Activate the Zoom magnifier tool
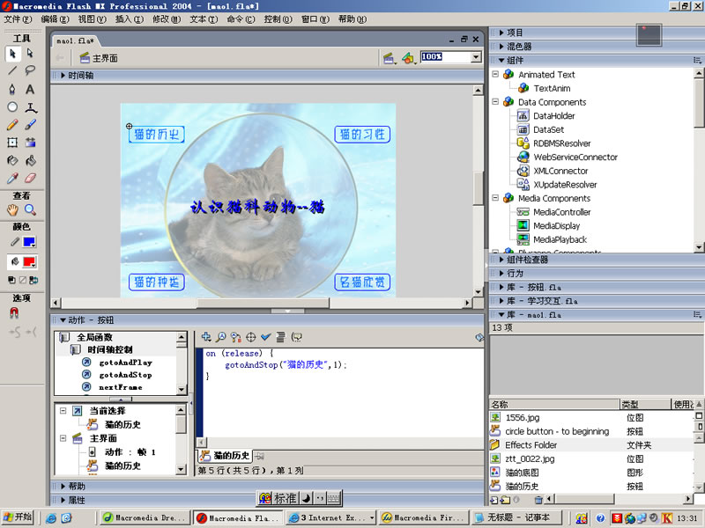Screen dimensions: 705x528 tap(30, 209)
